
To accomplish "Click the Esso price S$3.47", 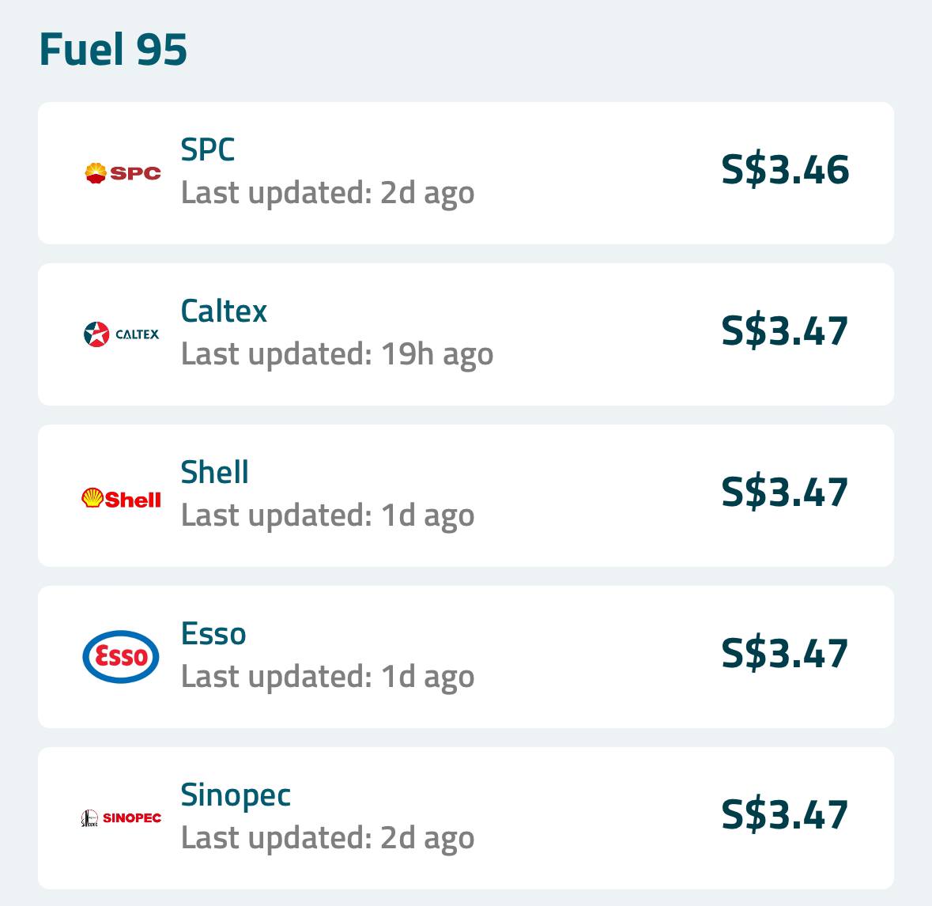I will click(x=784, y=654).
